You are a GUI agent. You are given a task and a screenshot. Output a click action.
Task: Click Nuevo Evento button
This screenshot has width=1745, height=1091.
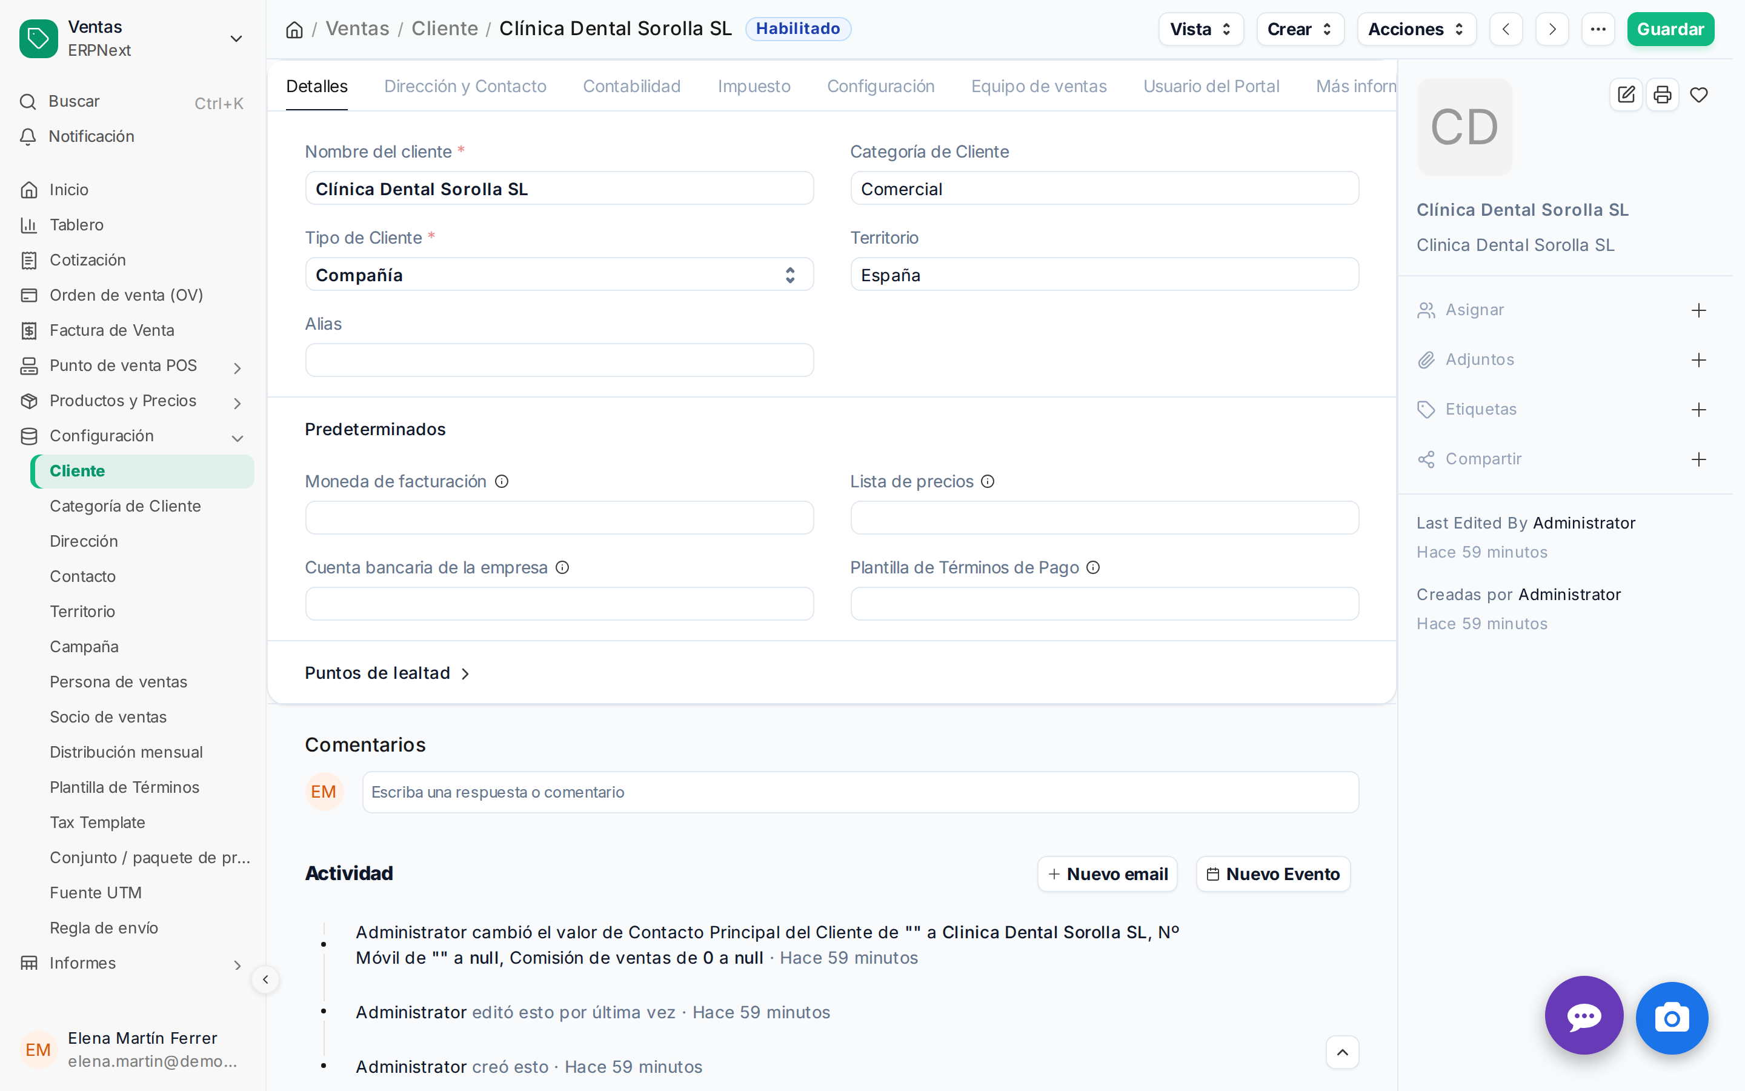pyautogui.click(x=1272, y=874)
